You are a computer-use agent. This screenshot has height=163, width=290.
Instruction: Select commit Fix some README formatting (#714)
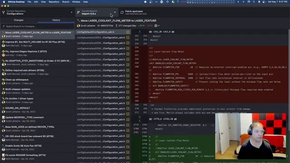point(38,157)
